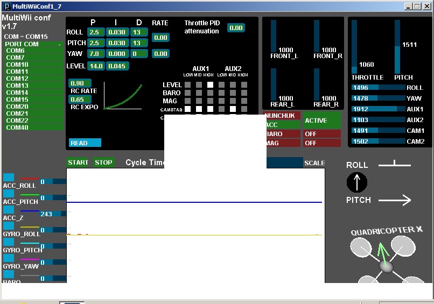434x304 pixels.
Task: Select COM12 in the port list
Action: pyautogui.click(x=34, y=79)
